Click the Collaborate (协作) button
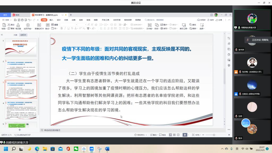Viewport: 272px width, 153px height. [211, 20]
